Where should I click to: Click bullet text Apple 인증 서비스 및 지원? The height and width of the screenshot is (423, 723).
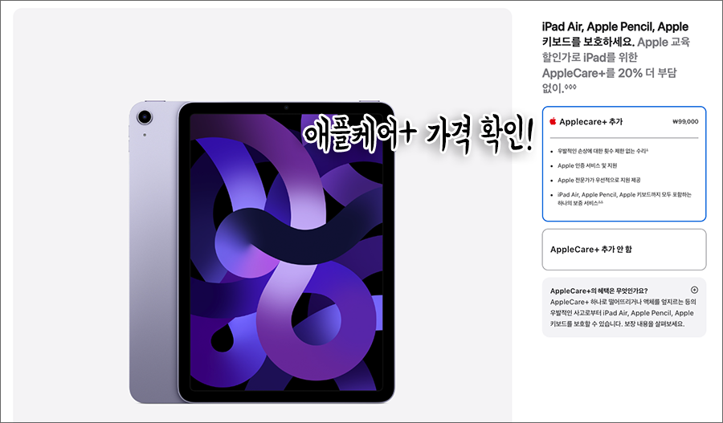tap(587, 165)
